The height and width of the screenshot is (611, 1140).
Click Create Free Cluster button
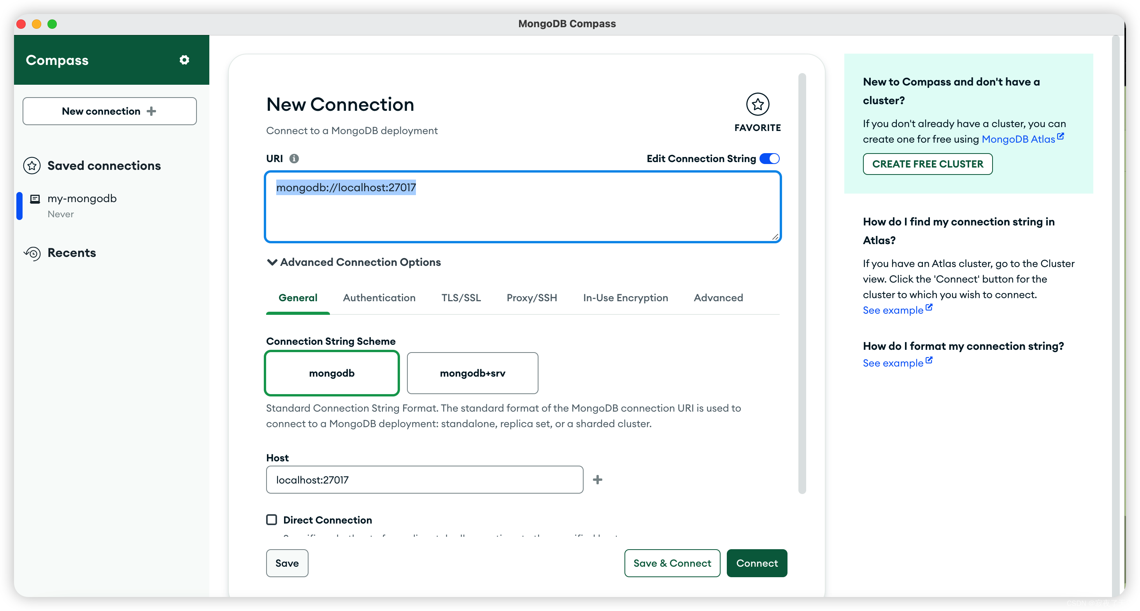coord(927,164)
